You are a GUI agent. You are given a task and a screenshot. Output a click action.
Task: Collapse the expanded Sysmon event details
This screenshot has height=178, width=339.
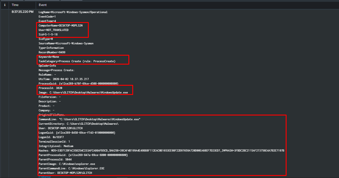click(x=44, y=177)
